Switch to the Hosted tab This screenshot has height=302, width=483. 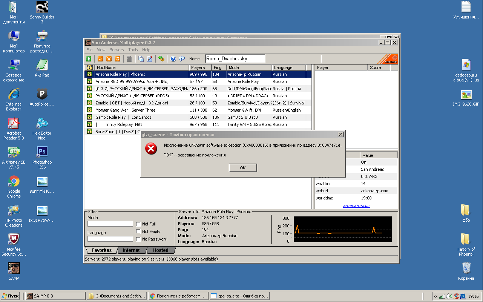[161, 250]
